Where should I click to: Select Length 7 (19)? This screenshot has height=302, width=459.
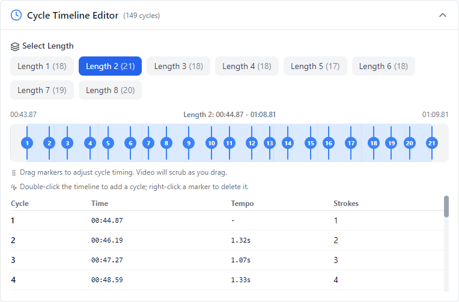[42, 90]
